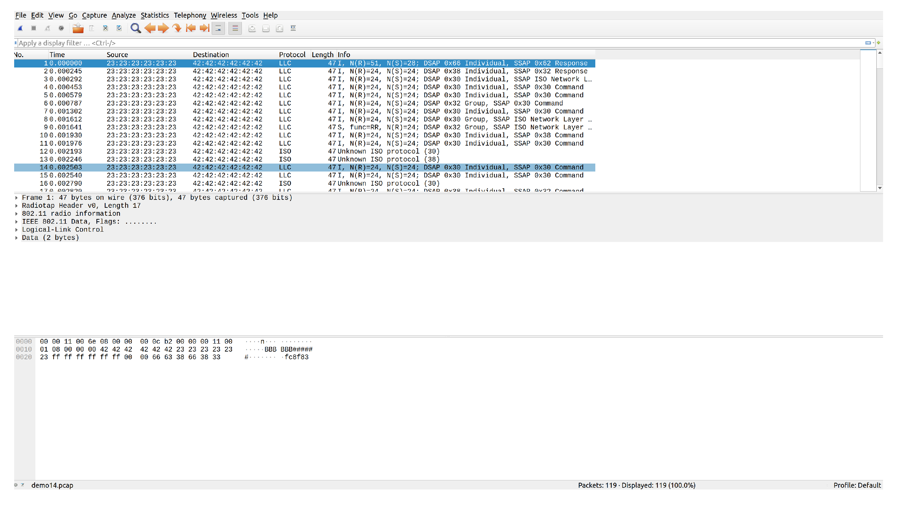Viewport: 899px width, 506px height.
Task: Jump to the last packet icon
Action: 205,28
